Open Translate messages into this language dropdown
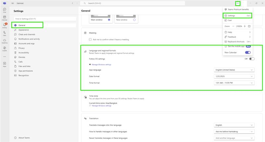Viewport: 265px width, 142px height. pos(234,125)
